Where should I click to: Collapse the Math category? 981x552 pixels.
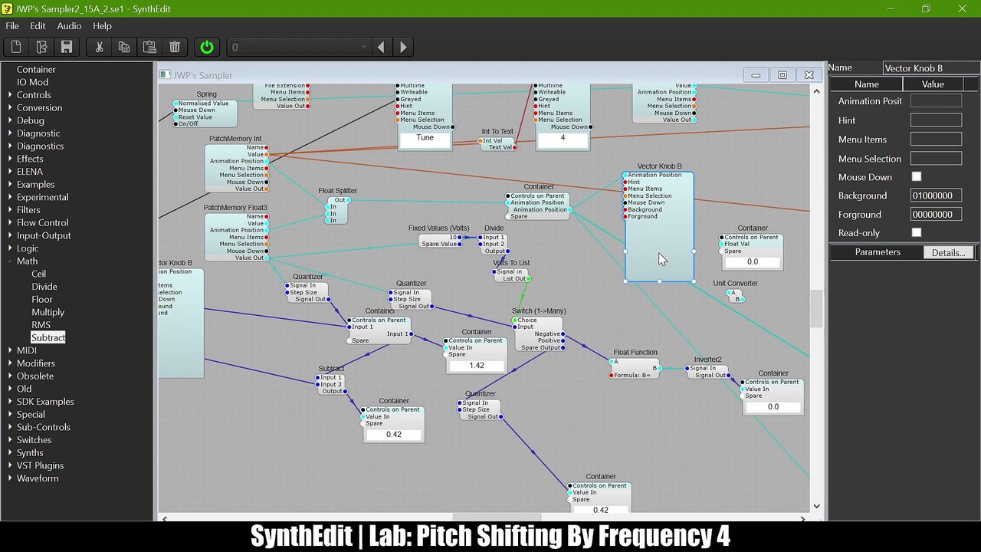pos(10,261)
